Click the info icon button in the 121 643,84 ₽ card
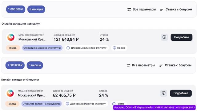The height and width of the screenshot is (111, 197). click(164, 37)
